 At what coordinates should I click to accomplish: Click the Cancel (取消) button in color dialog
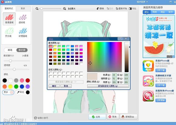pyautogui.click(x=66, y=86)
